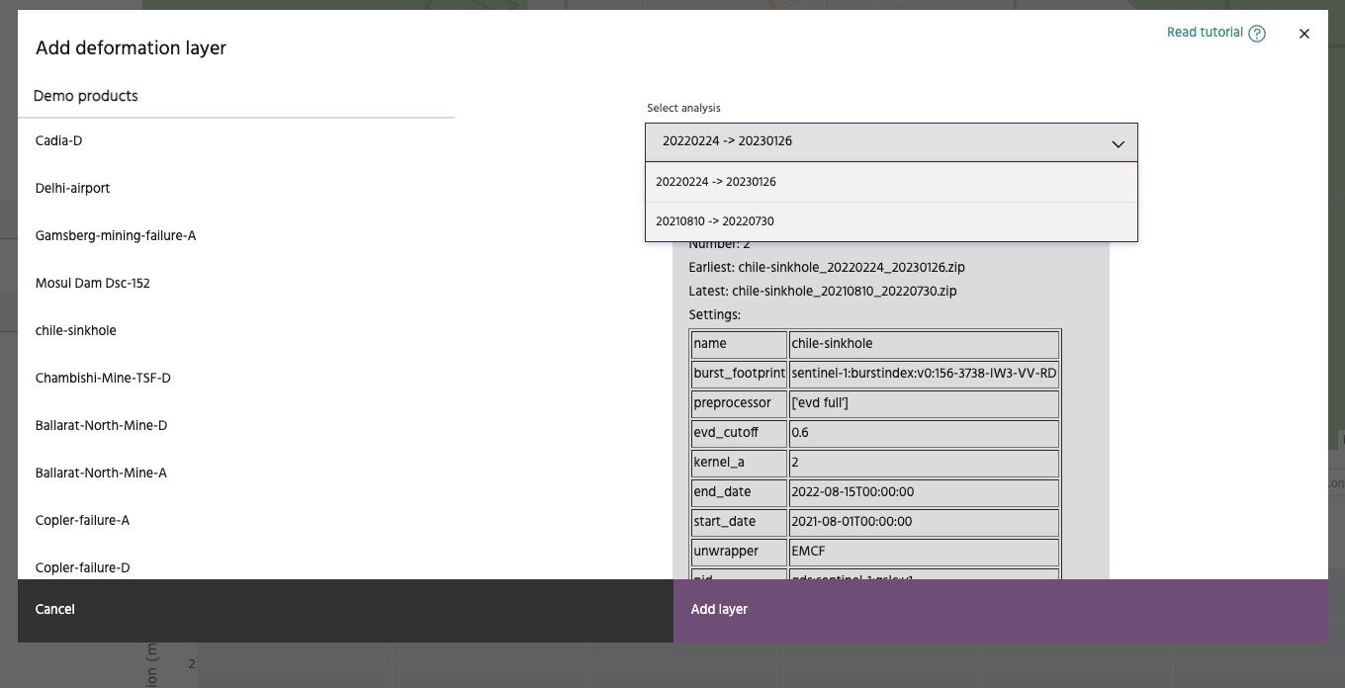Open the Read tutorial link
The width and height of the screenshot is (1345, 688).
pyautogui.click(x=1205, y=33)
